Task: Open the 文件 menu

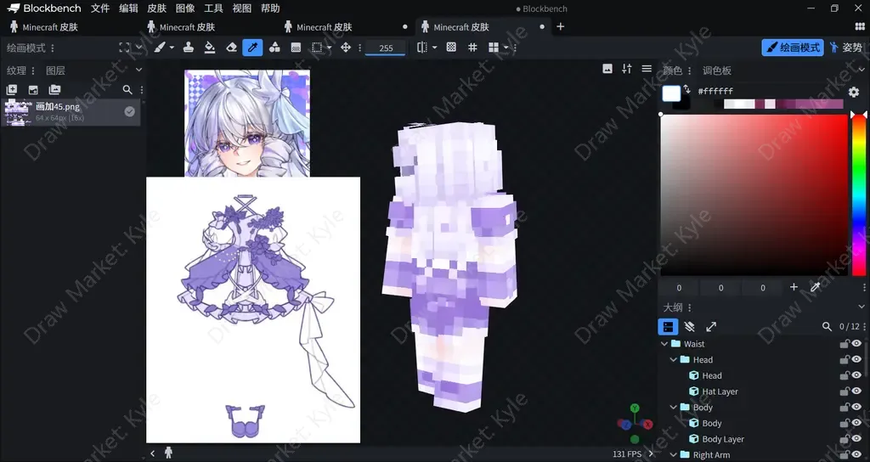Action: 100,8
